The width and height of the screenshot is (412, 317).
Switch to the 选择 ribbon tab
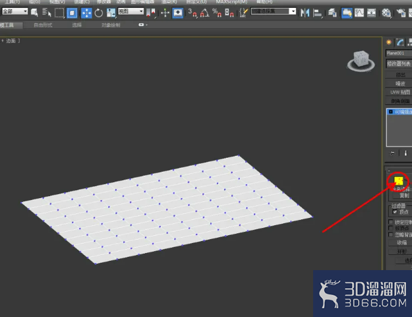[x=76, y=25]
